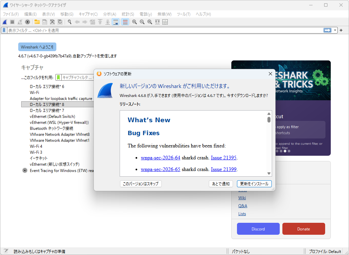The image size is (349, 255).
Task: Open the 表示(V) menu
Action: pyautogui.click(x=48, y=14)
